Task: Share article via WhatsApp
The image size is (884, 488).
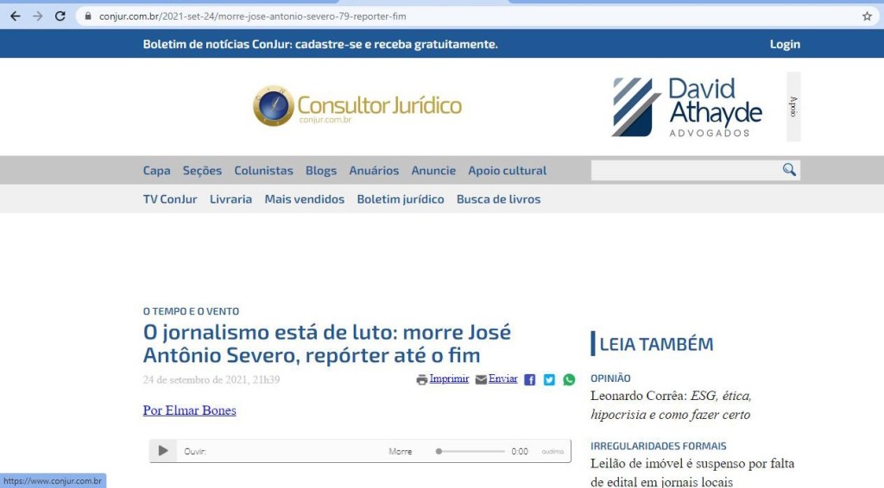Action: (x=569, y=379)
